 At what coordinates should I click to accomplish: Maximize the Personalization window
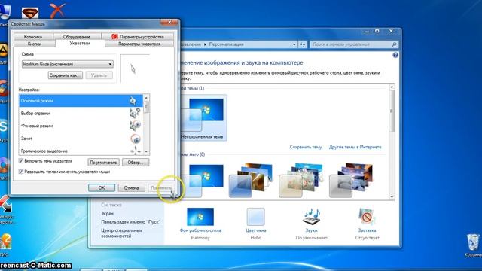tap(377, 32)
